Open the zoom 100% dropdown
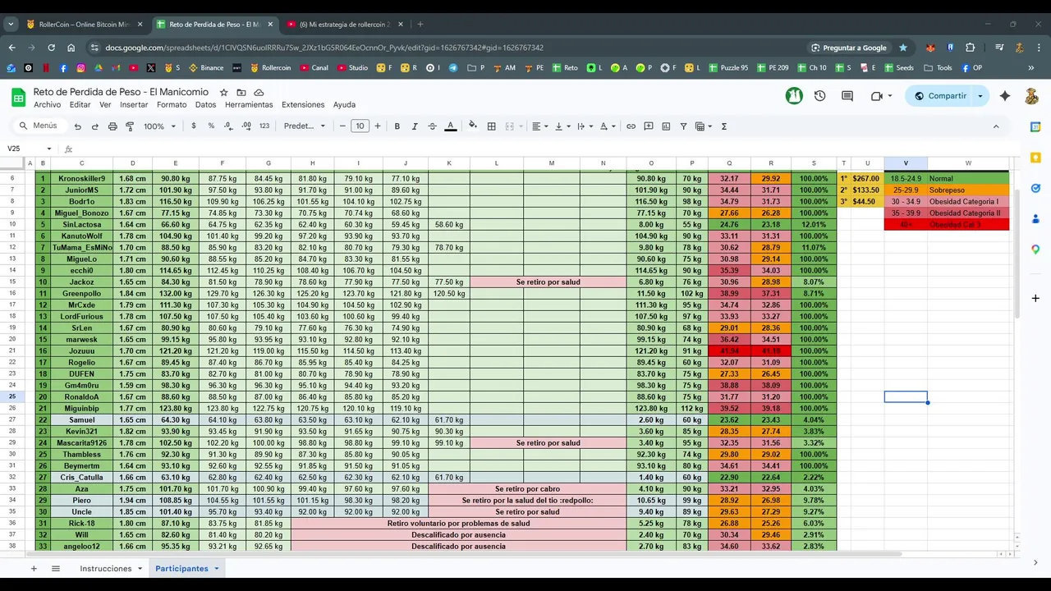Image resolution: width=1051 pixels, height=591 pixels. click(x=160, y=126)
